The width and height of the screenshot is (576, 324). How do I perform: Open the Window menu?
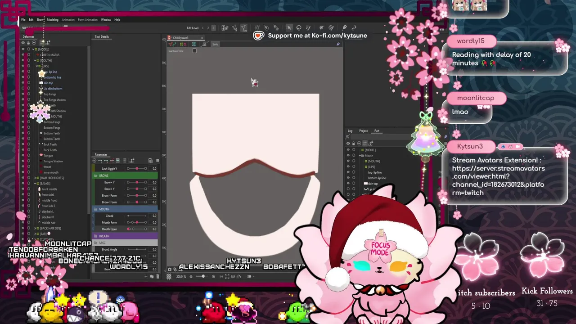(x=106, y=20)
